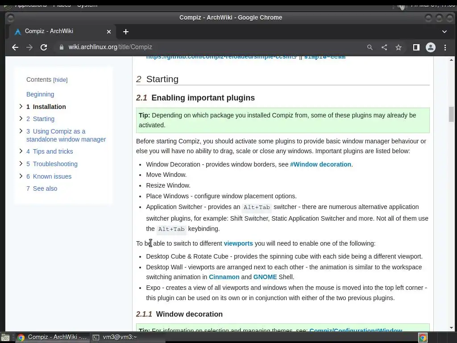The width and height of the screenshot is (457, 343).
Task: Go to 5 Troubleshooting section
Action: [52, 164]
